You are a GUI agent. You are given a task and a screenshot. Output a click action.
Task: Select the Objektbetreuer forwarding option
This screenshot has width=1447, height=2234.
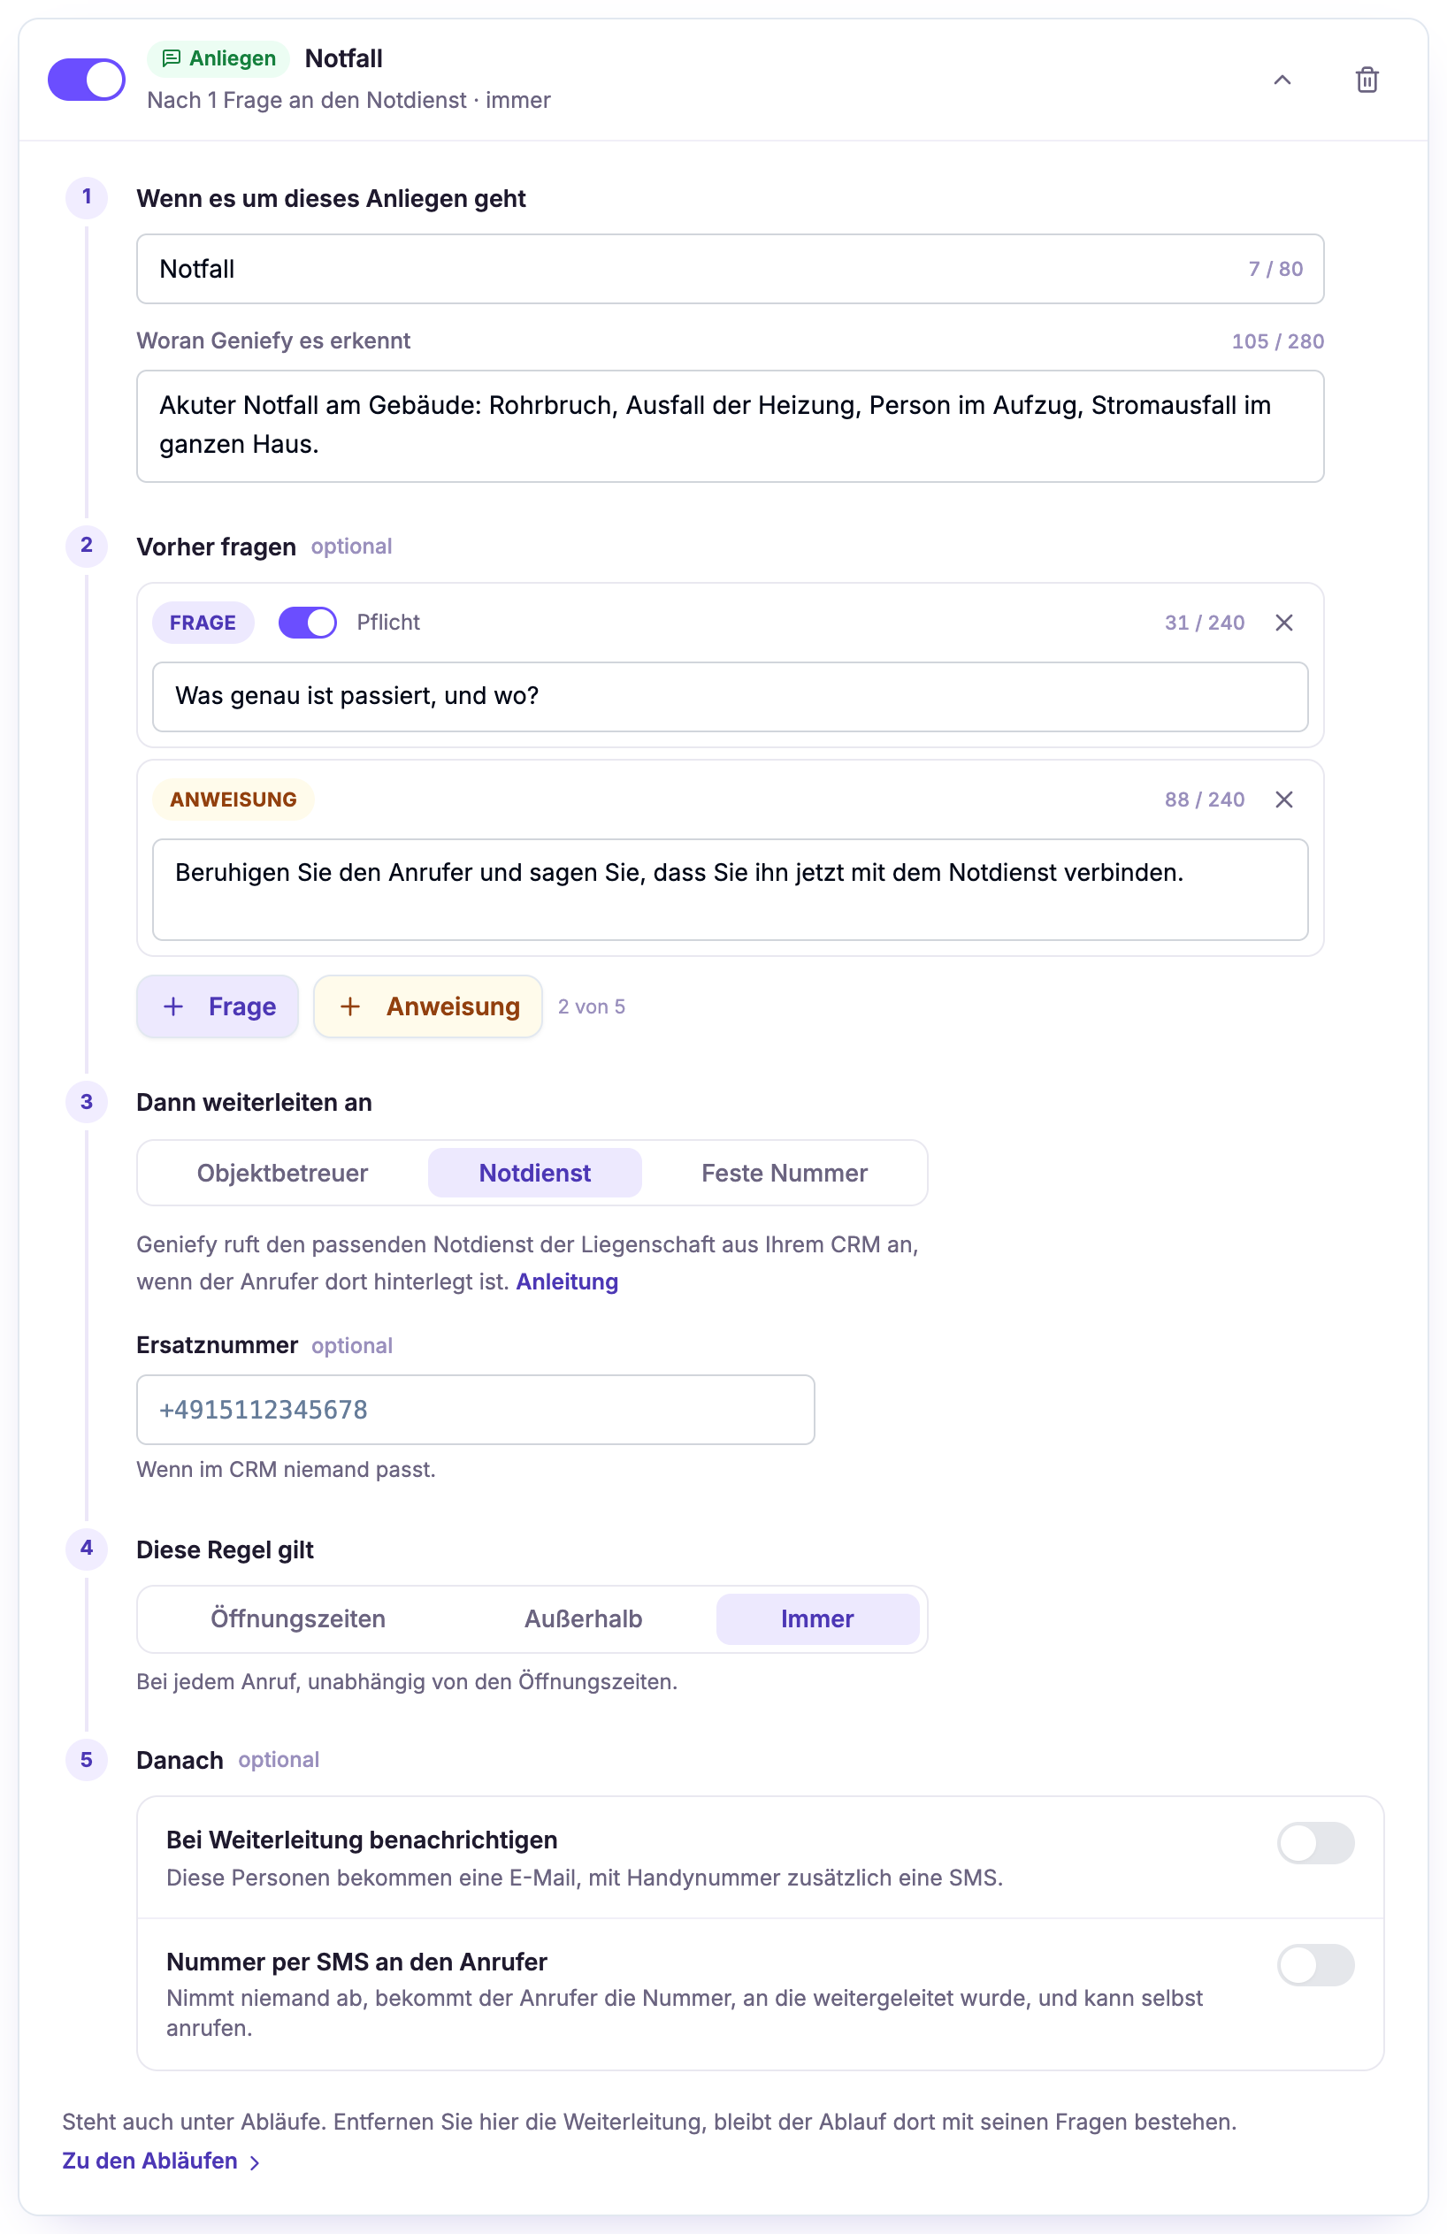click(283, 1173)
